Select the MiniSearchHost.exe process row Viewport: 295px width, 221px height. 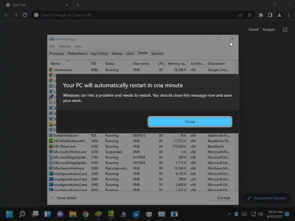[141, 168]
